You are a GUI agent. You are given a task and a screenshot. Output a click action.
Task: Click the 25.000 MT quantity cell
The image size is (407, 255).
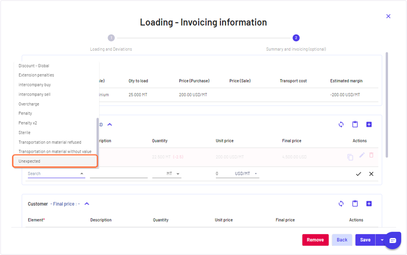[x=138, y=95]
